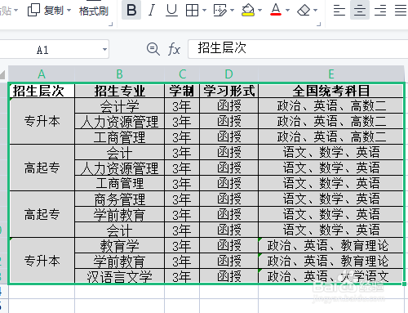Select cell 招生层次 in A1

coord(42,91)
